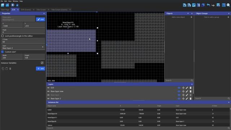Click the redo arrow

click(213, 5)
